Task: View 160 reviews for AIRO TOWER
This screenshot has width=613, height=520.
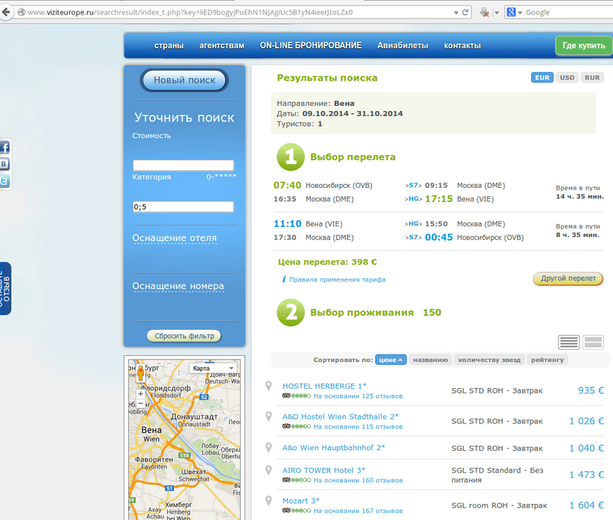Action: [358, 480]
